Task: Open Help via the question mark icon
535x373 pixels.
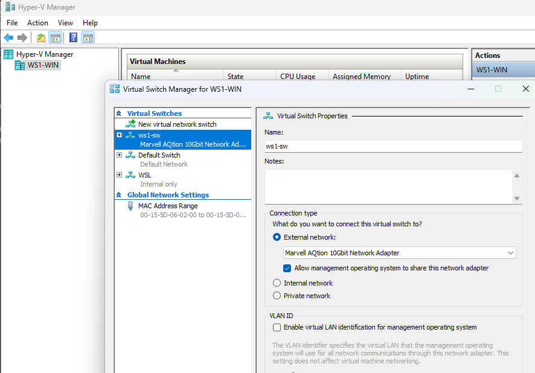Action: (73, 38)
